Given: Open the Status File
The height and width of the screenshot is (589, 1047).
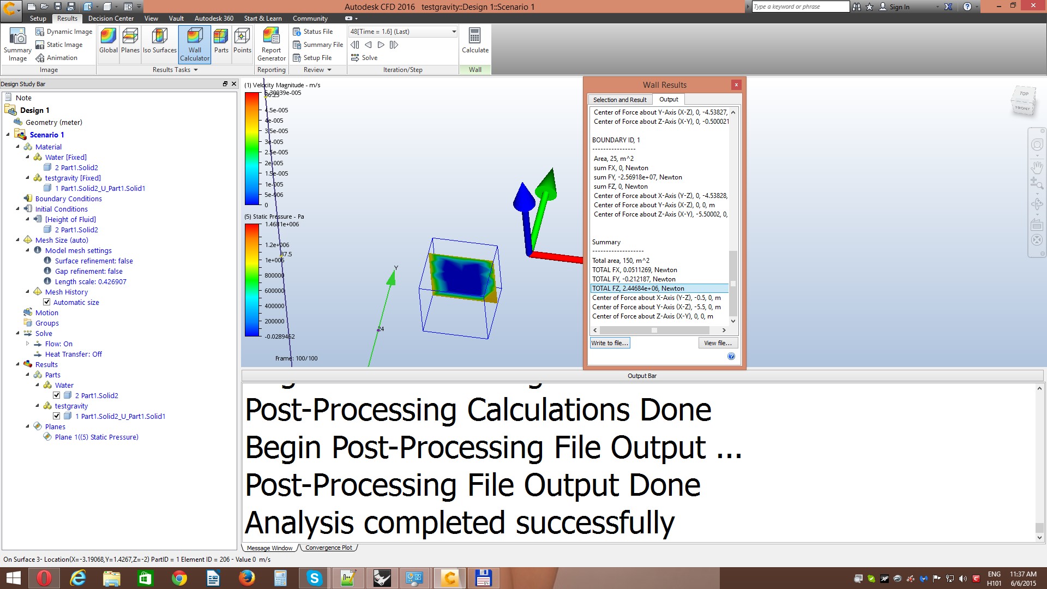Looking at the screenshot, I should point(313,32).
